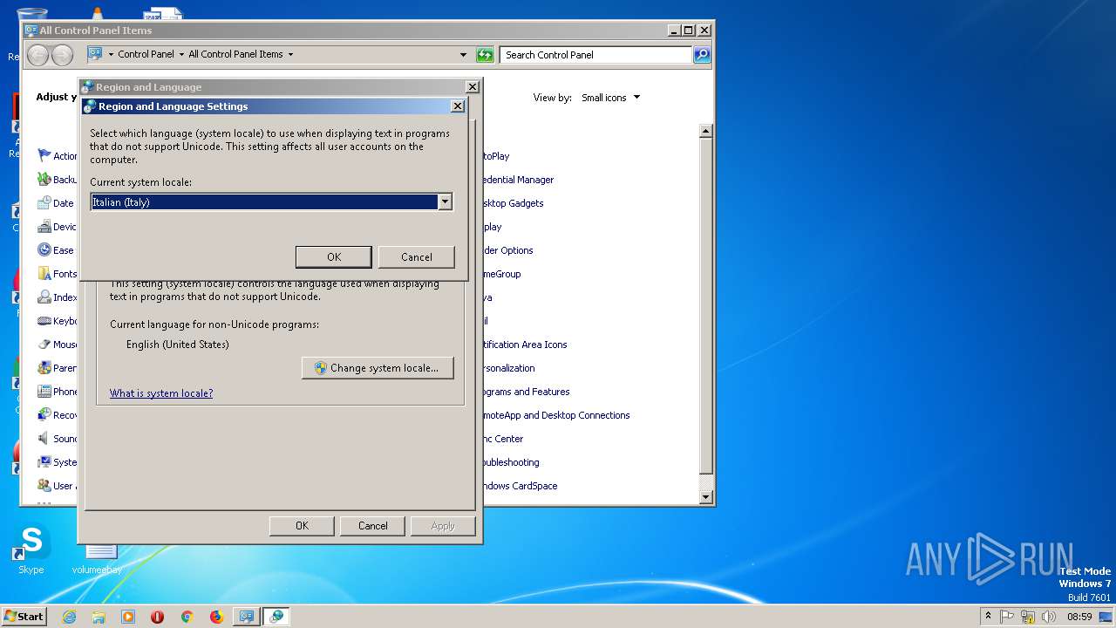Click Date and Time clock icon
This screenshot has height=628, width=1116.
pos(44,202)
